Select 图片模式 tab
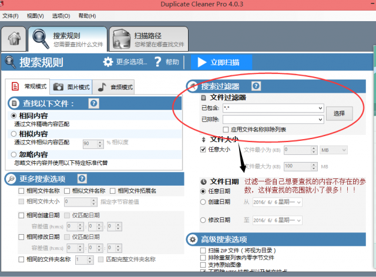The width and height of the screenshot is (376, 277). (x=71, y=87)
